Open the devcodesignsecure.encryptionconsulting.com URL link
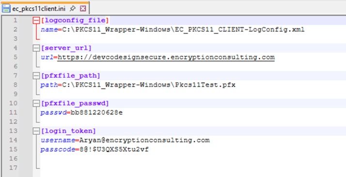Screen dimensions: 346x177 [x=166, y=57]
